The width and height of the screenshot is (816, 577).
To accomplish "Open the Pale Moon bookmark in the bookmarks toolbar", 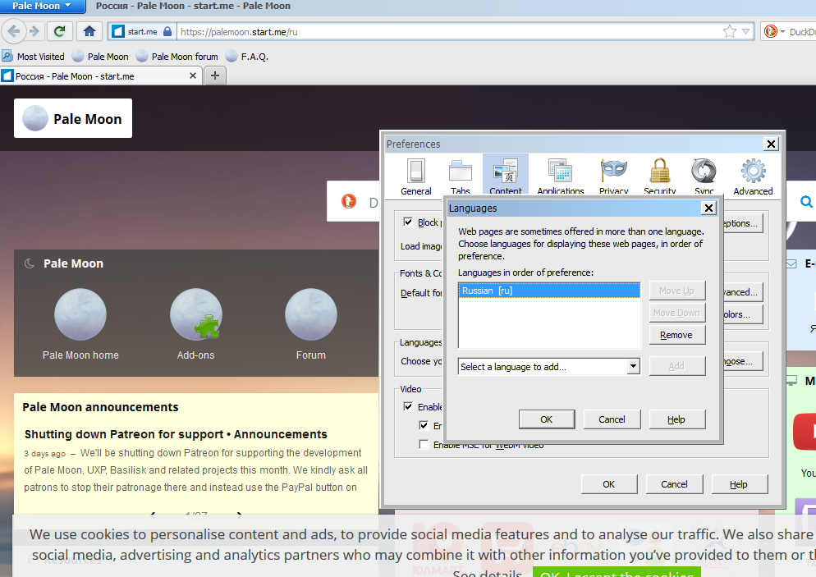I will click(x=100, y=56).
